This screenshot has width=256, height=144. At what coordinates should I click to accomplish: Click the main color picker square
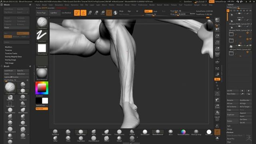42,88
